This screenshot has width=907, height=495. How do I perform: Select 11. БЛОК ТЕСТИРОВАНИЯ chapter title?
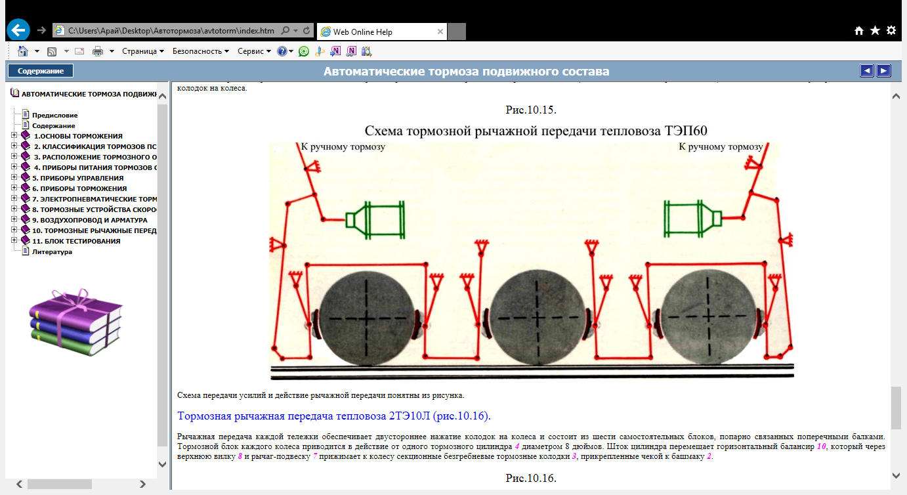76,241
